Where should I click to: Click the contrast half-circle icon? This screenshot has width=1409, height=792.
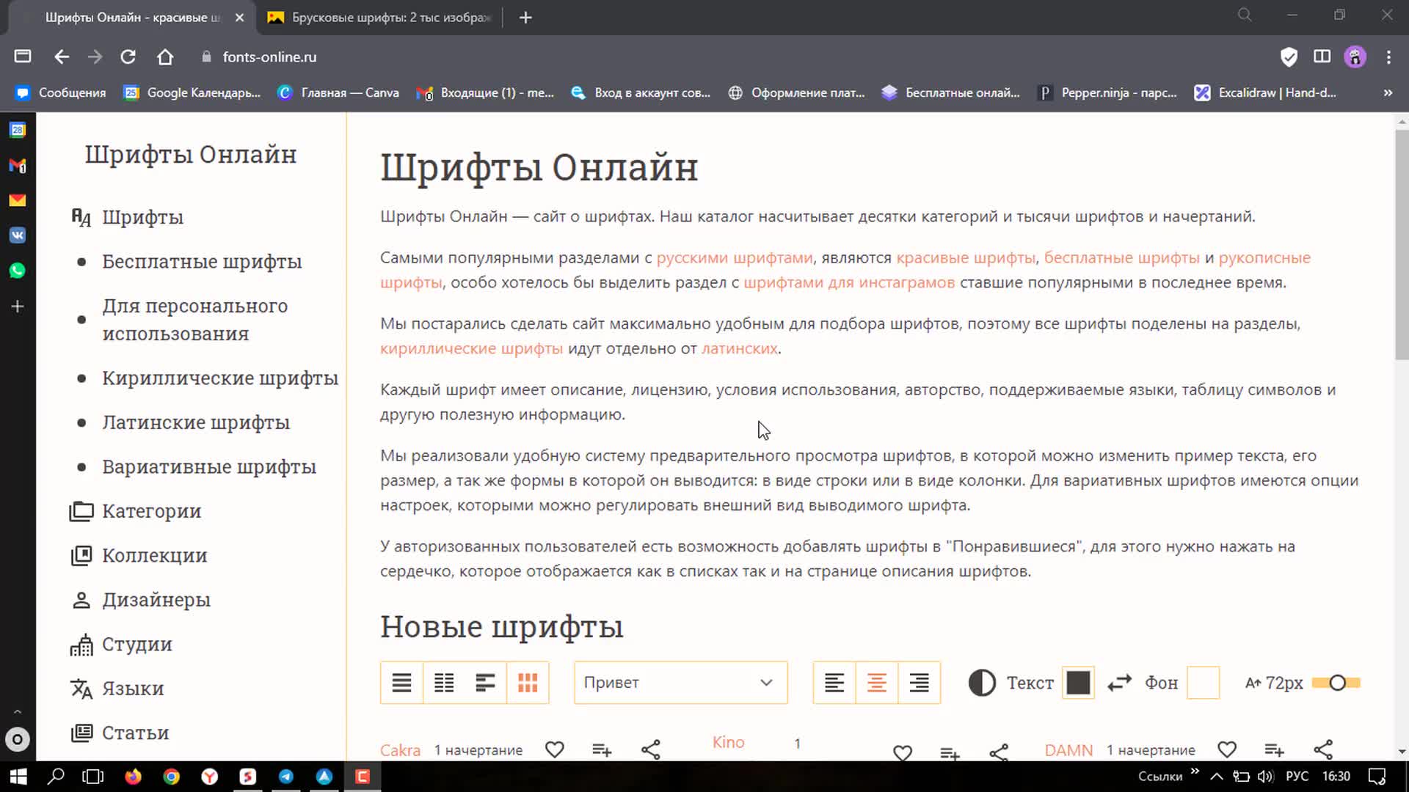click(x=982, y=683)
